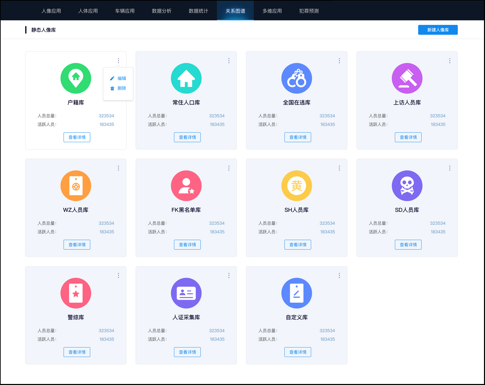This screenshot has height=385, width=485.
Task: Click the 活跃人员 label on 全国在逃库 card
Action: [267, 124]
